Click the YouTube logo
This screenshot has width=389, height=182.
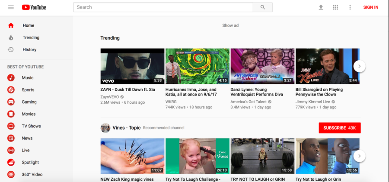[x=34, y=7]
